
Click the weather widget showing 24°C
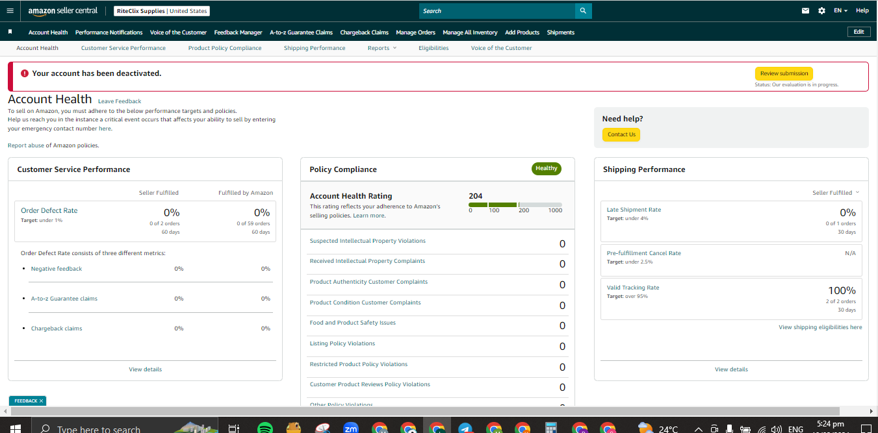(659, 428)
